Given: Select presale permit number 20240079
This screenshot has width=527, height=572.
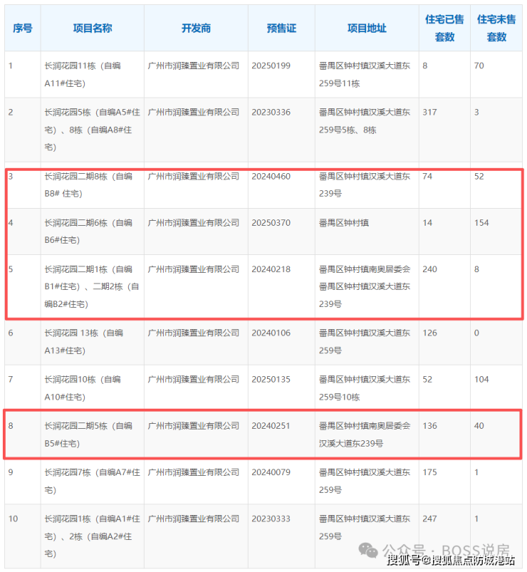Looking at the screenshot, I should [x=271, y=472].
